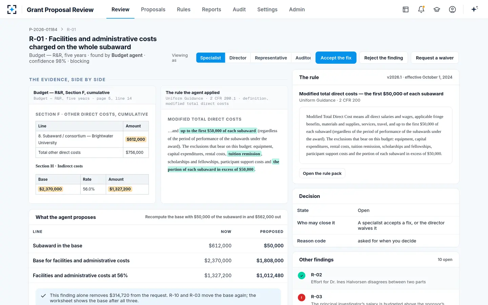Viewport: 488px width, 305px height.
Task: Open the rule pack
Action: tap(322, 173)
